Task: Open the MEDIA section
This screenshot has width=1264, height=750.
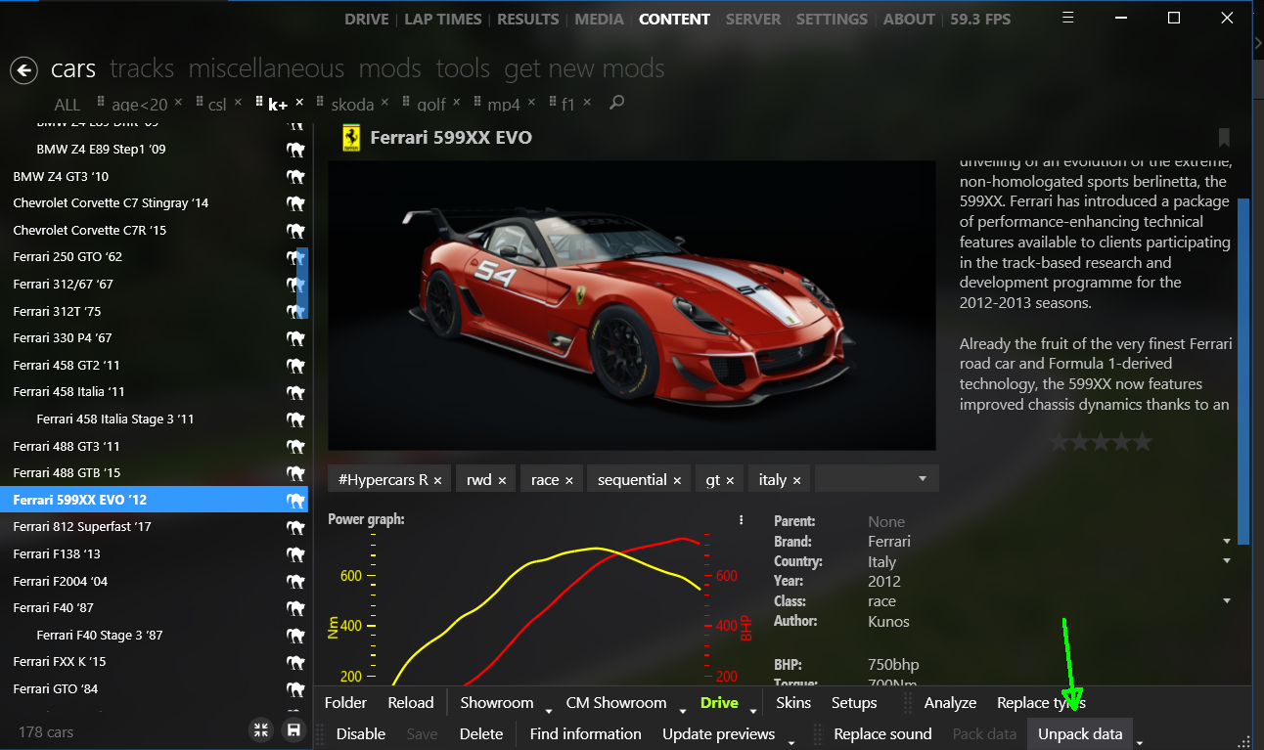Action: pos(600,19)
